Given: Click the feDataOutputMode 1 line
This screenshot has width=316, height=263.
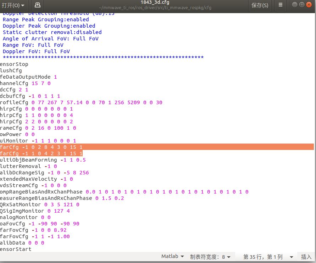Looking at the screenshot, I should [x=28, y=77].
